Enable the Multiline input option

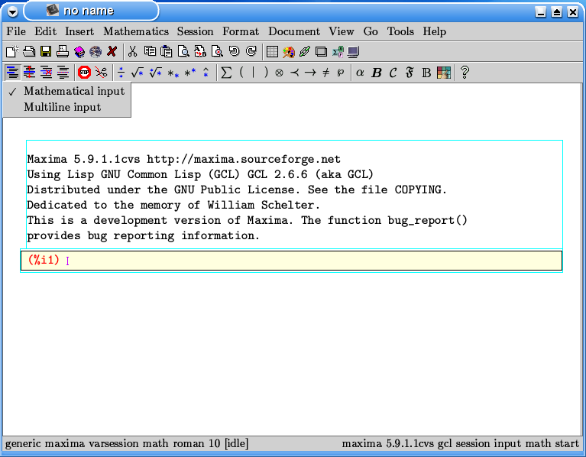pos(67,107)
